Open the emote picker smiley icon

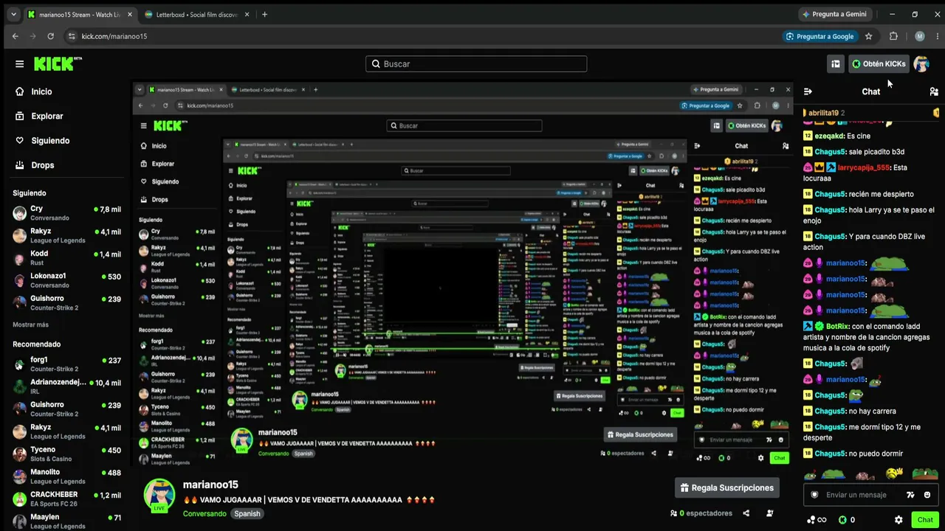927,495
